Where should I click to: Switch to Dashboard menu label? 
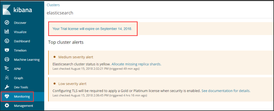22,41
